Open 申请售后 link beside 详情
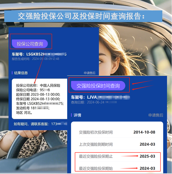Image resolution: width=172 pixels, height=174 pixels. [x=156, y=115]
